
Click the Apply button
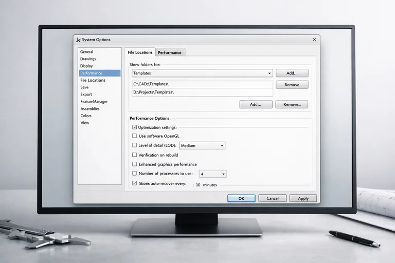(303, 198)
